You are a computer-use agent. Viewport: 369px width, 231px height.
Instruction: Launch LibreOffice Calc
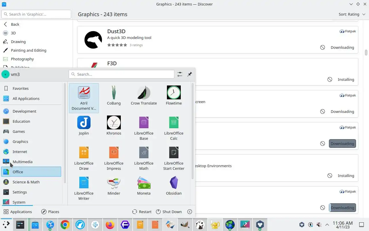pyautogui.click(x=174, y=128)
